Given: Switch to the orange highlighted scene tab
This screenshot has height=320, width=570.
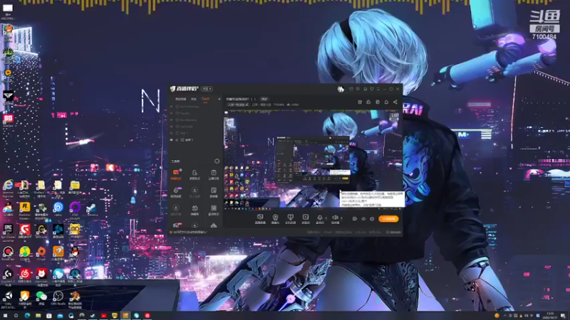Looking at the screenshot, I should pos(205,99).
